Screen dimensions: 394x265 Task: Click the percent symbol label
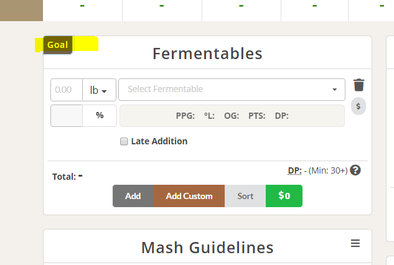[x=100, y=116]
